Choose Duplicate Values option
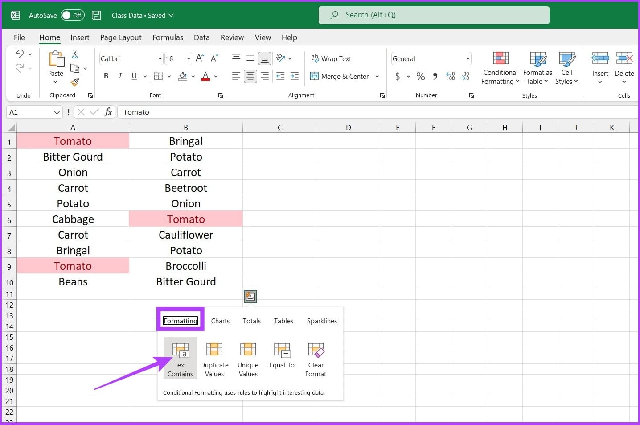The width and height of the screenshot is (640, 425). point(214,359)
